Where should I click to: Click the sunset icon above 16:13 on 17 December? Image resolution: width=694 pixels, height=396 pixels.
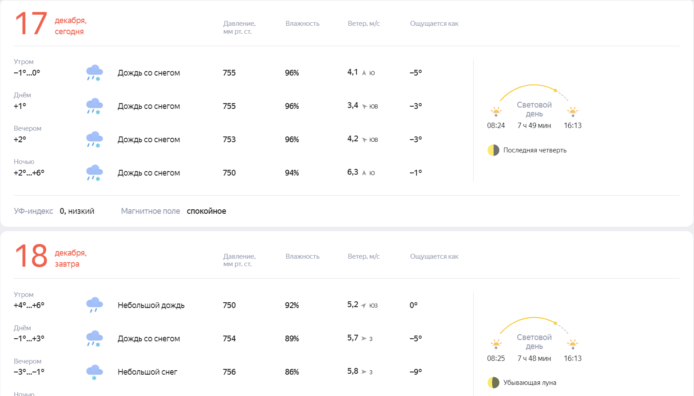pyautogui.click(x=573, y=111)
